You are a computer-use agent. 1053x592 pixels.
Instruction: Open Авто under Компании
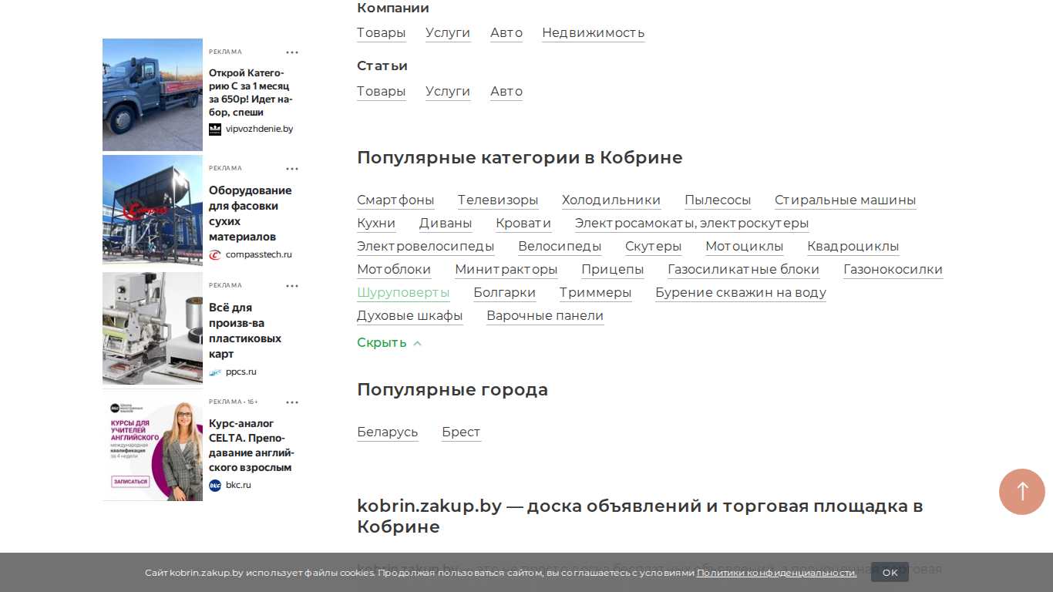[x=506, y=33]
